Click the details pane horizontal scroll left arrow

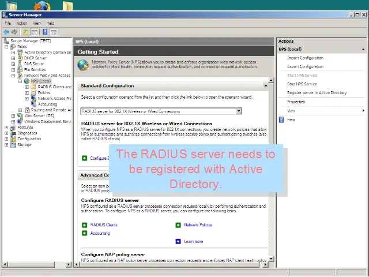[77, 264]
